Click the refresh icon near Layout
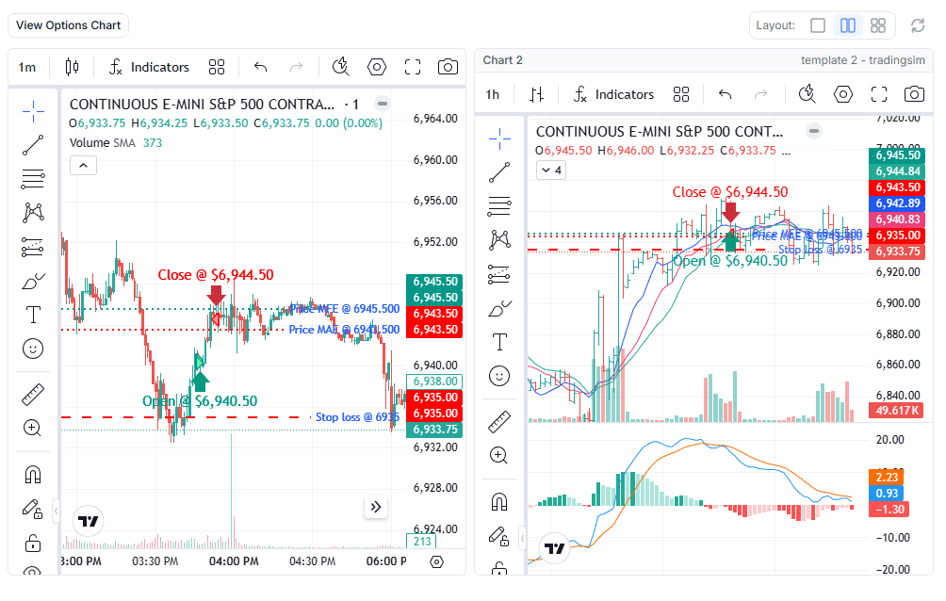This screenshot has height=601, width=946. click(x=918, y=25)
